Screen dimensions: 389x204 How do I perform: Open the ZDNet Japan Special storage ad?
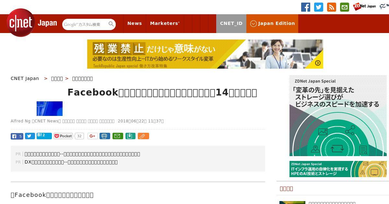(x=338, y=116)
